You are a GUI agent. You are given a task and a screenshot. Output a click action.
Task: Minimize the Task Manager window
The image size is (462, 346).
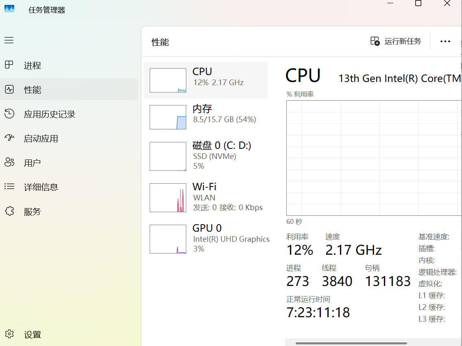click(x=390, y=3)
